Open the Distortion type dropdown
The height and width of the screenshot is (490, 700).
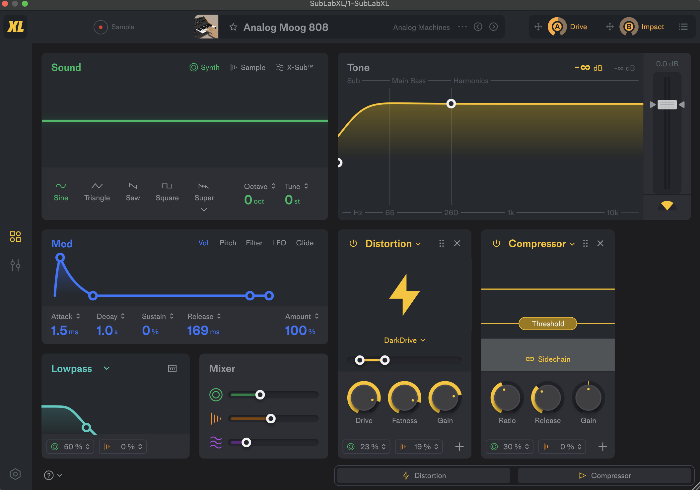tap(393, 244)
